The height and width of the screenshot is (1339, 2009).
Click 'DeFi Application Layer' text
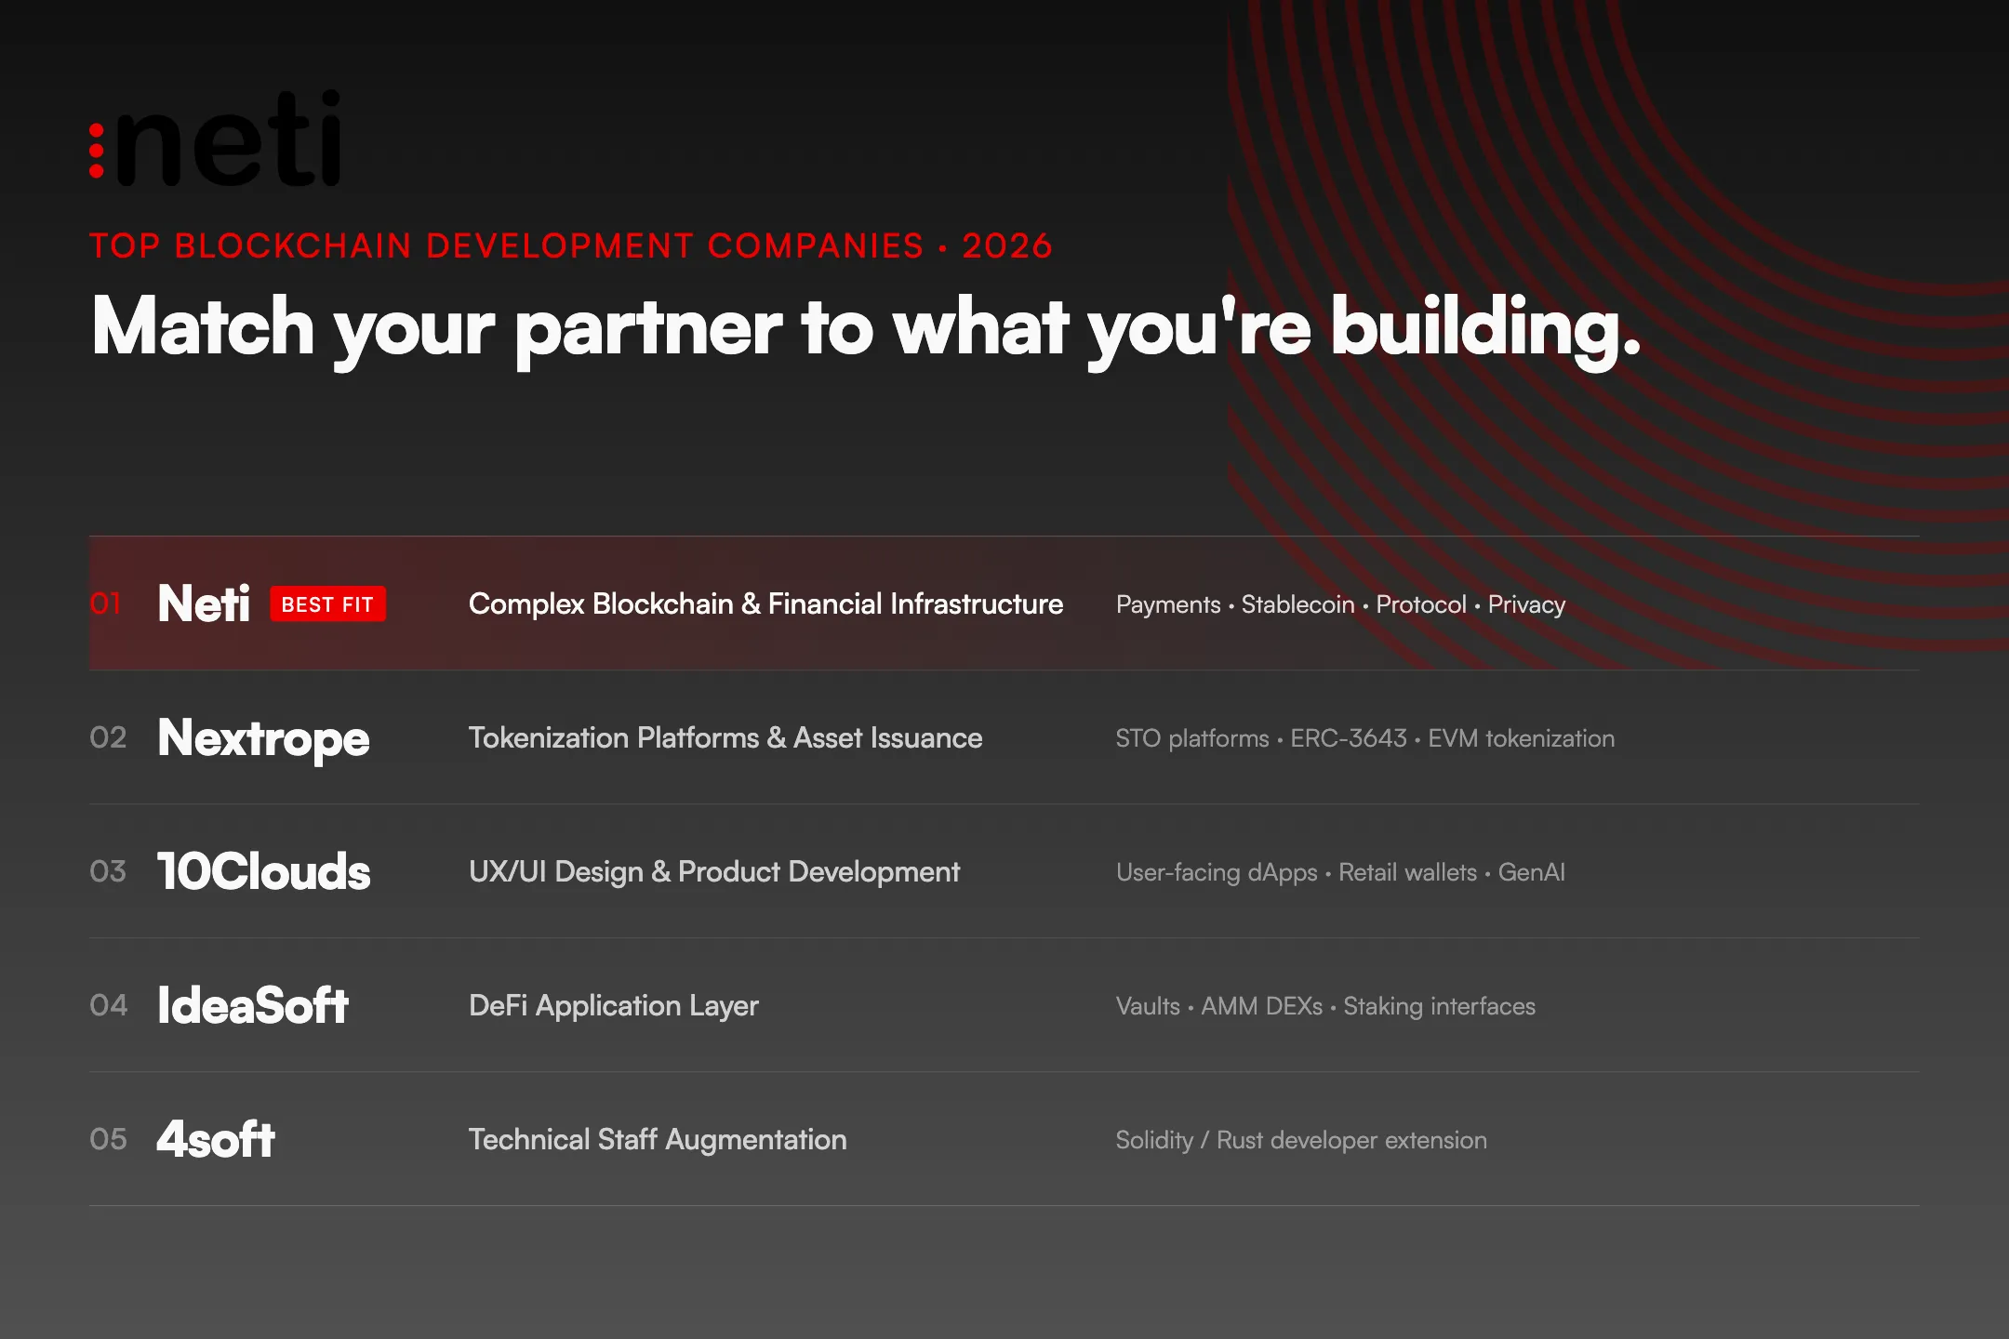point(614,1006)
